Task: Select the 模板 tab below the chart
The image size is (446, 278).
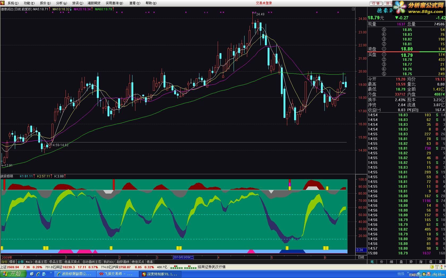Action: point(12,262)
